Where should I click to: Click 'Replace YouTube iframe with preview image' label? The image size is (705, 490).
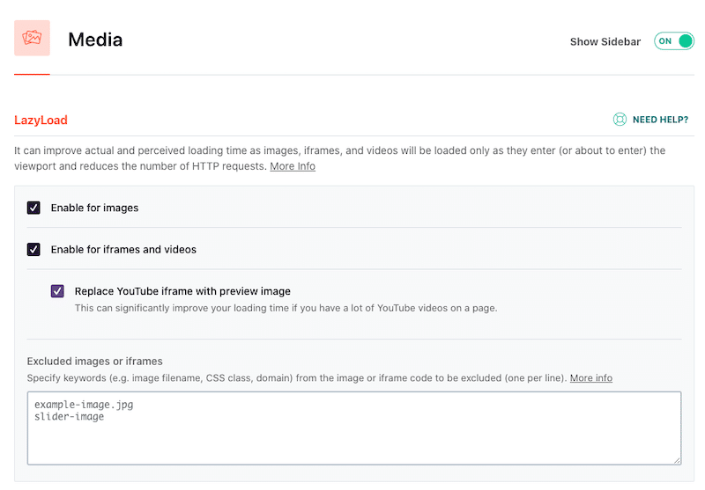(182, 291)
